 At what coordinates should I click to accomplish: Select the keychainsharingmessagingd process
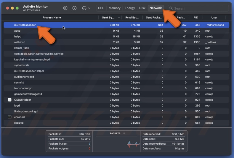coord(116,59)
